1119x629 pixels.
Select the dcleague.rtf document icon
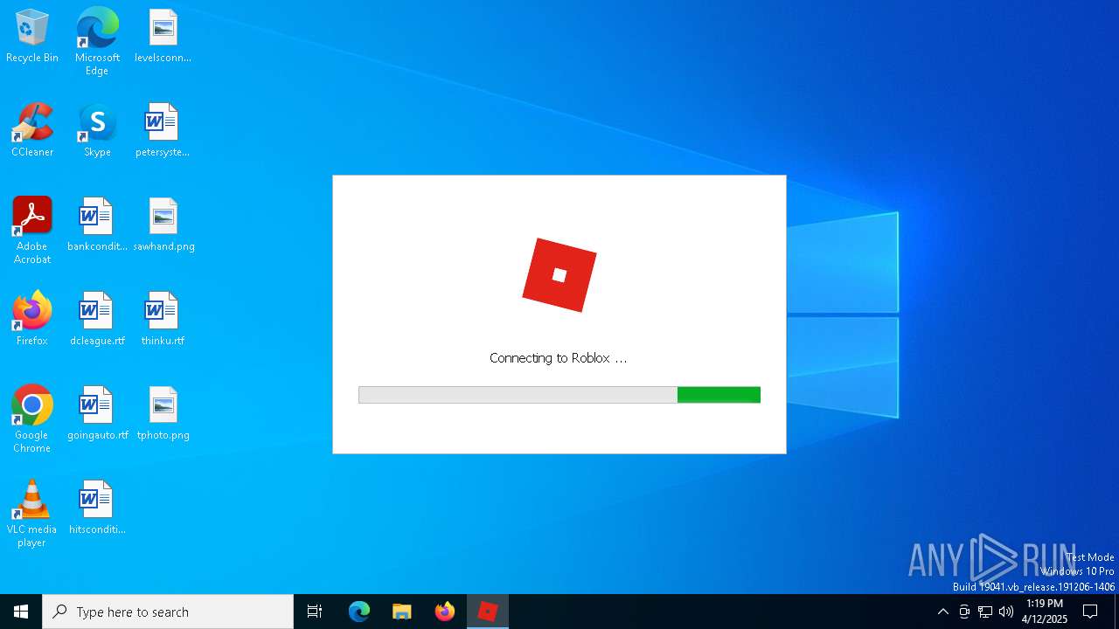coord(97,320)
